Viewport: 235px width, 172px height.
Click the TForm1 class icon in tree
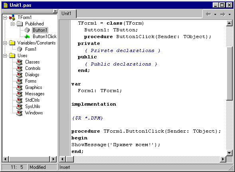[x=12, y=17]
